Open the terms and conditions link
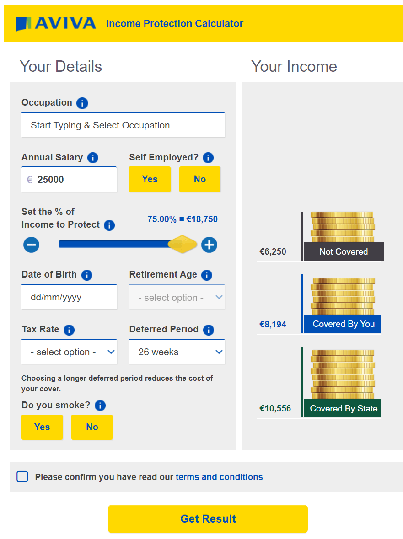This screenshot has width=403, height=539. coord(220,477)
